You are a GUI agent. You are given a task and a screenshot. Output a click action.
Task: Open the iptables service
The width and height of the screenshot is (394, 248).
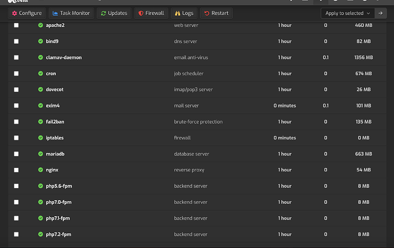(55, 138)
